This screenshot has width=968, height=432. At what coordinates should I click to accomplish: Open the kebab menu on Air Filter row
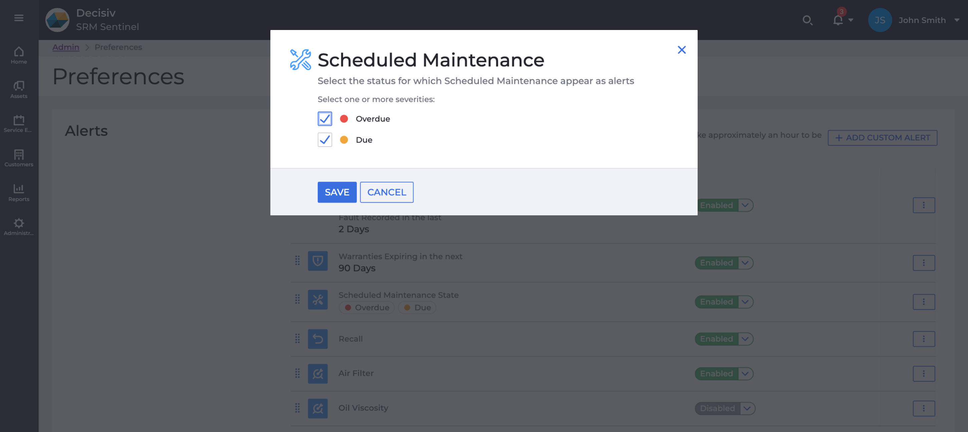click(x=924, y=373)
